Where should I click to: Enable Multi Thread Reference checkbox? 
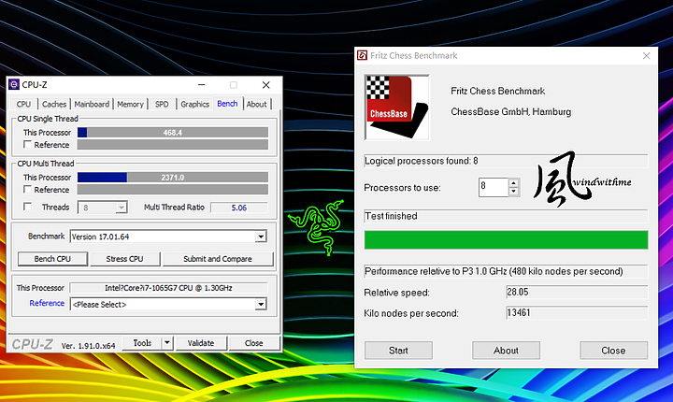point(27,190)
